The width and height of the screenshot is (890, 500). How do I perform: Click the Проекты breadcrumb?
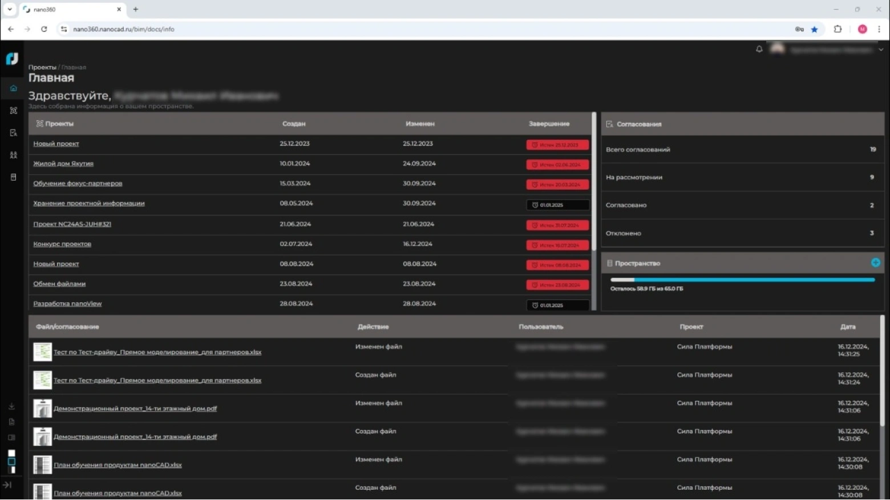pyautogui.click(x=42, y=67)
